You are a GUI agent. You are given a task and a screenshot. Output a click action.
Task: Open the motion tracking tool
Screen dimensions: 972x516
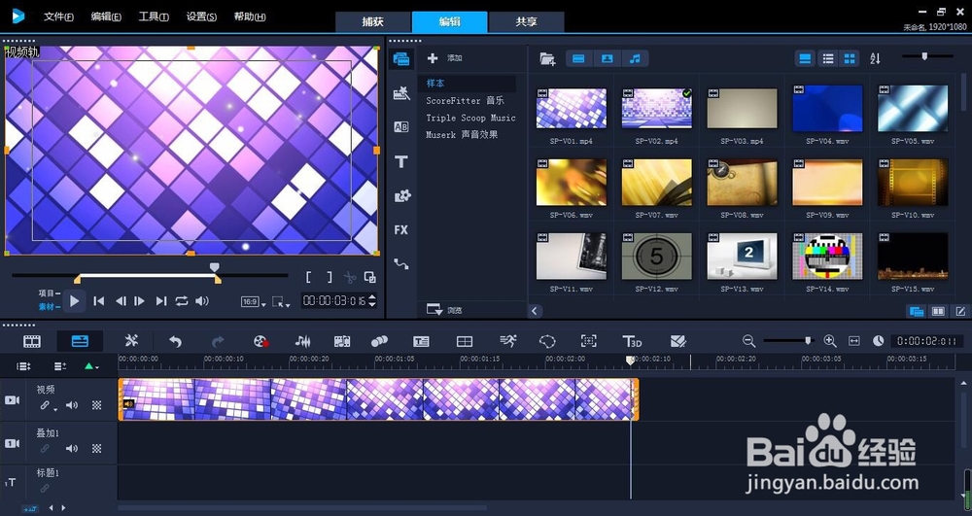tap(379, 341)
